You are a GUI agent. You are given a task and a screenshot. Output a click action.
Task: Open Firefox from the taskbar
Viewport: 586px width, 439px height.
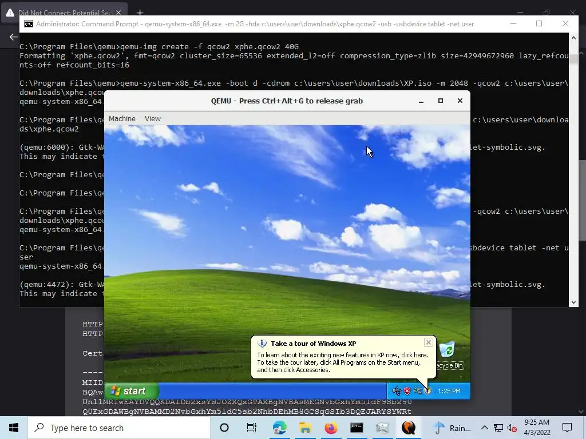331,428
